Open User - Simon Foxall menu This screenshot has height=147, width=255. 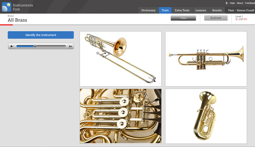tap(241, 10)
